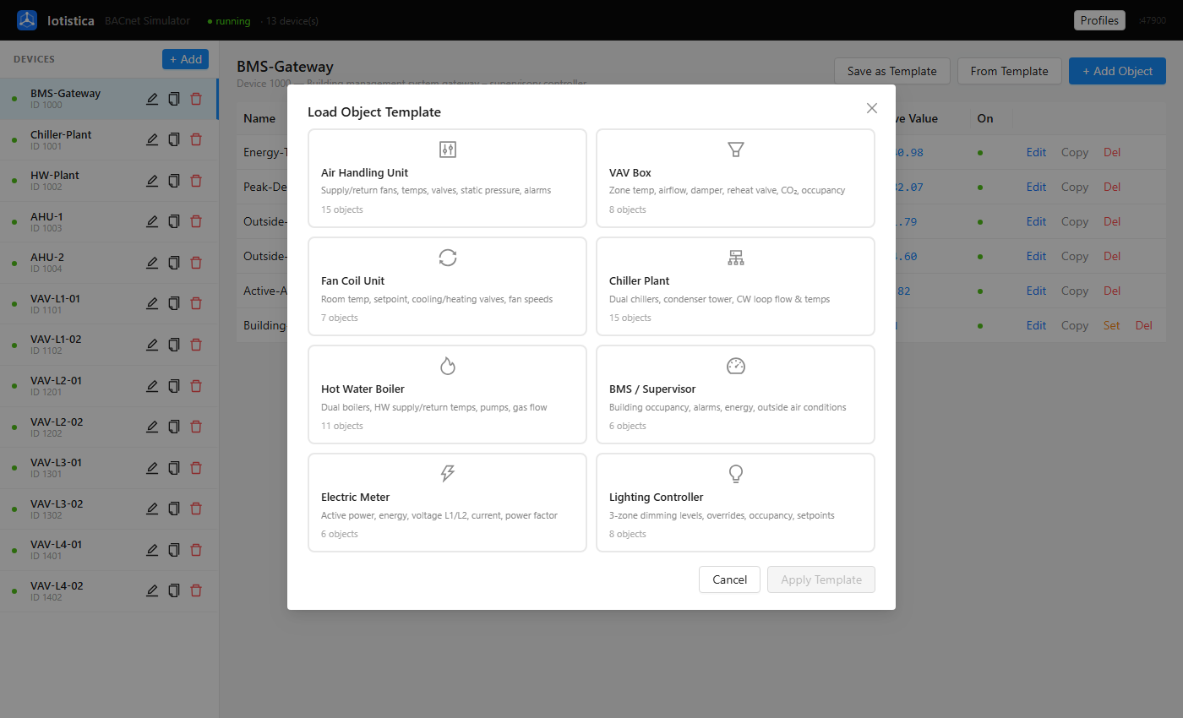This screenshot has height=718, width=1183.
Task: Copy the Chiller-Plant device with copy icon
Action: (x=174, y=139)
